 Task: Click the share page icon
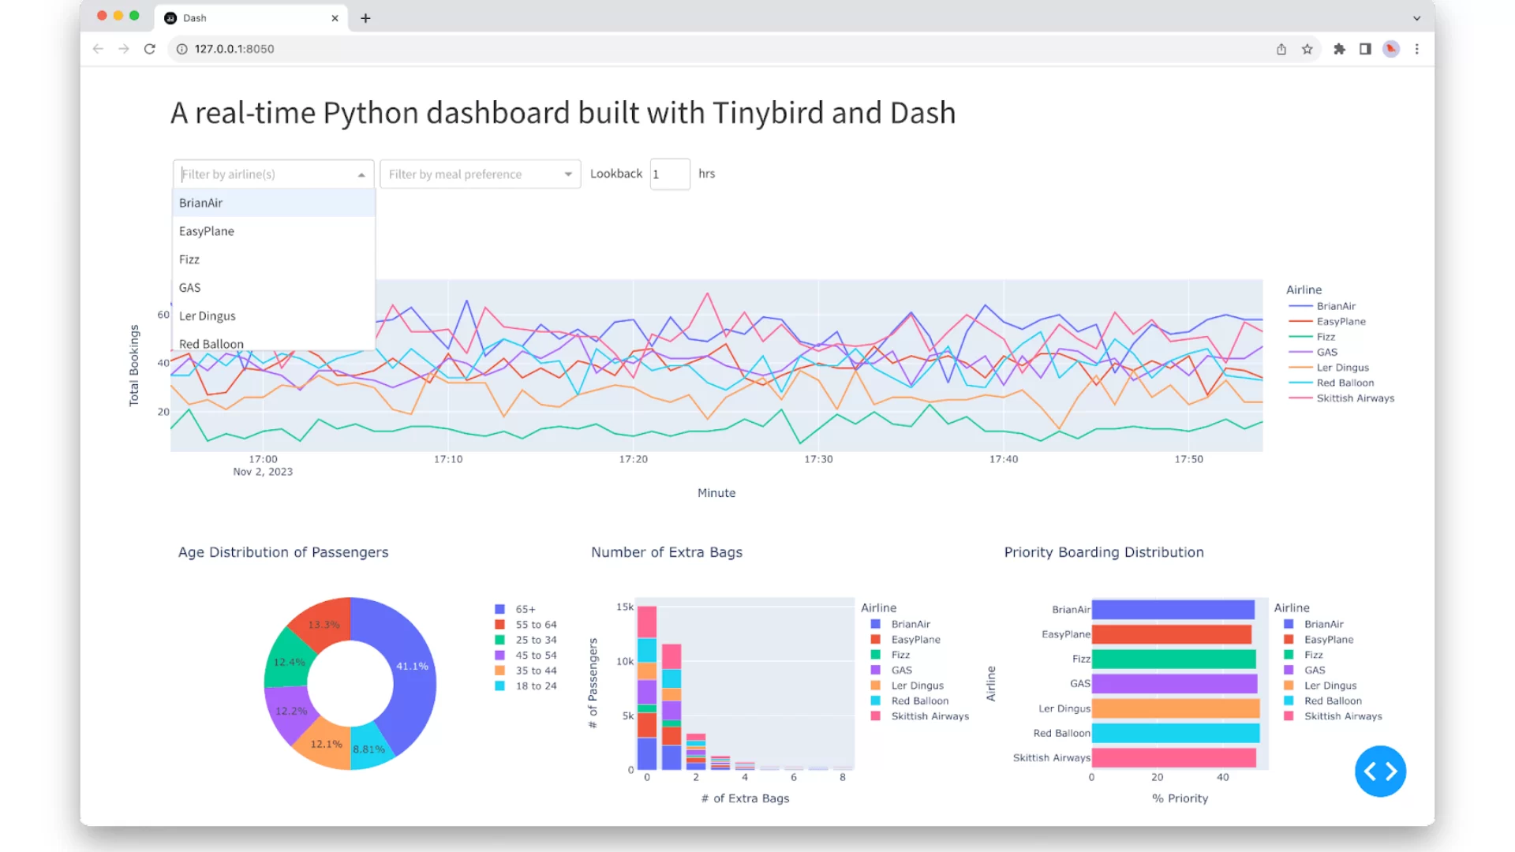point(1281,49)
